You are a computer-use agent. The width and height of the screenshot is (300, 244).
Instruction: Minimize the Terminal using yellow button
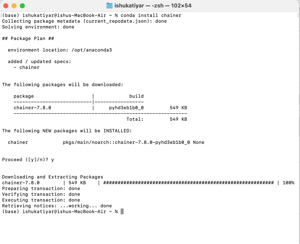(14, 6)
